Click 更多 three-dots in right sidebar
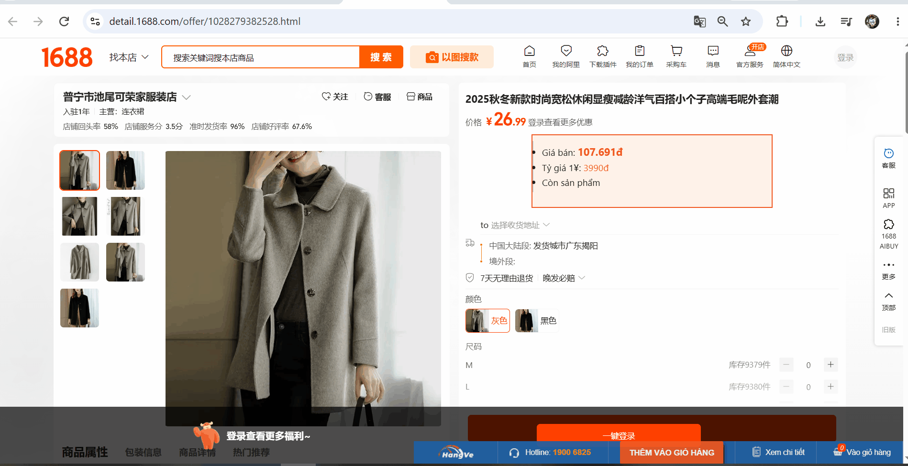Viewport: 908px width, 466px height. pos(889,271)
